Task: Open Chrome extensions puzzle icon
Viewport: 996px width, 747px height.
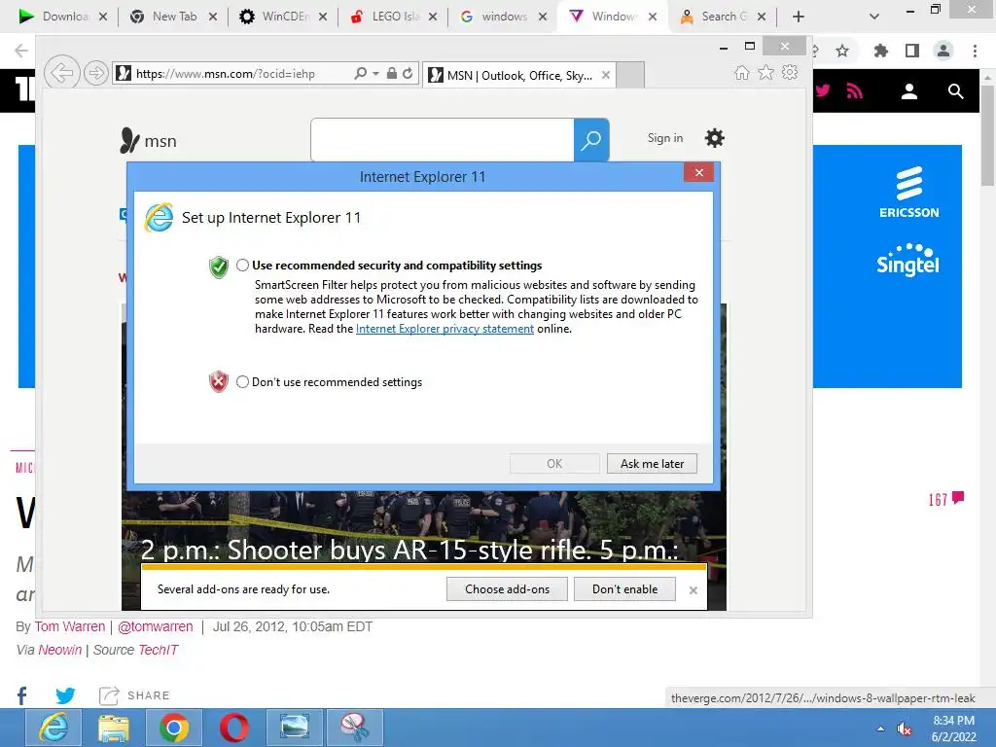Action: pyautogui.click(x=880, y=51)
